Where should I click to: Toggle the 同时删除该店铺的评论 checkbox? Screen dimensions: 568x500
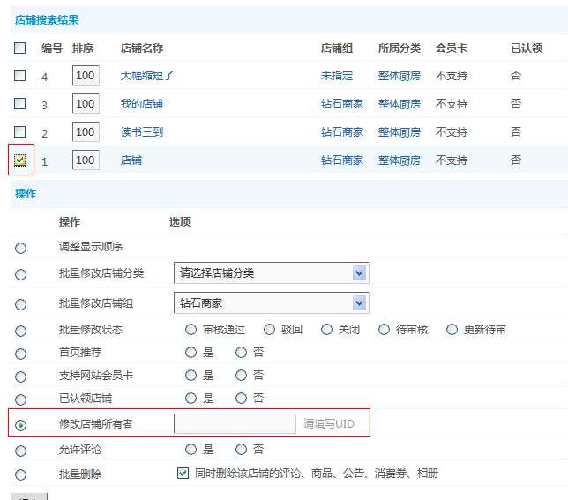click(183, 473)
